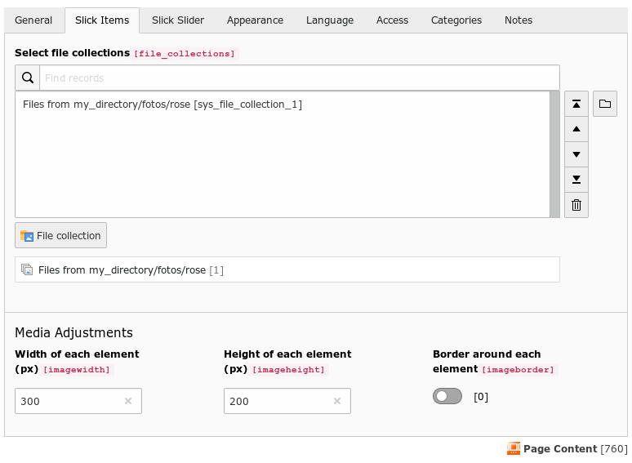632x463 pixels.
Task: Move selected item to bottom
Action: pos(576,180)
